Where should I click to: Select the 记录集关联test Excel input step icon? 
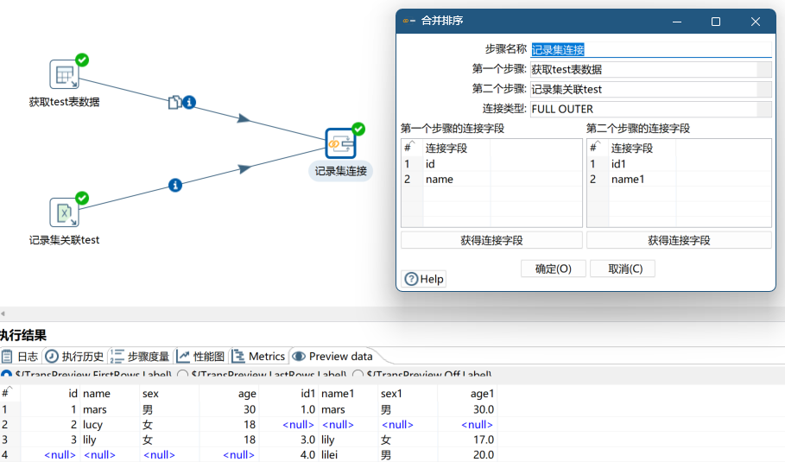64,212
